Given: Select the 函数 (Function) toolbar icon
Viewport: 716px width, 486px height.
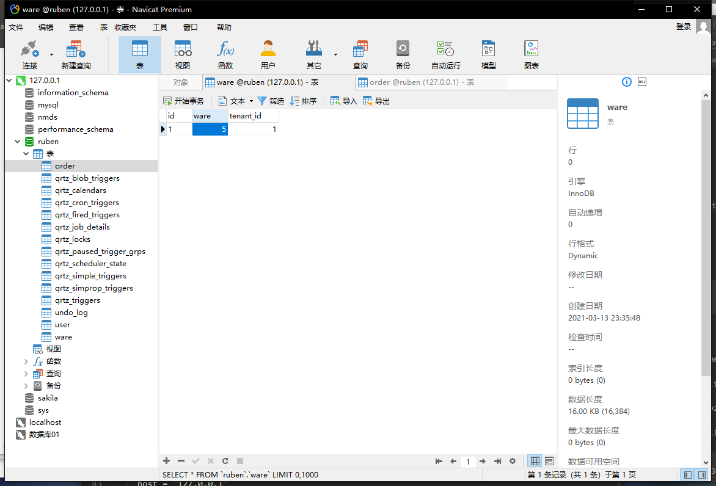Looking at the screenshot, I should pyautogui.click(x=225, y=54).
